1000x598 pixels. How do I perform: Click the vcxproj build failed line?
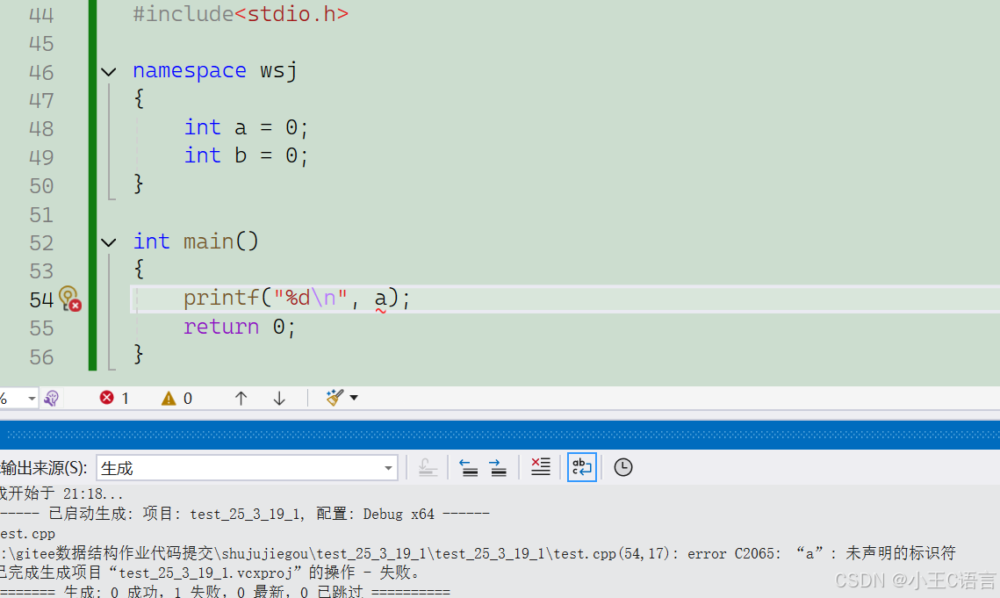[211, 573]
